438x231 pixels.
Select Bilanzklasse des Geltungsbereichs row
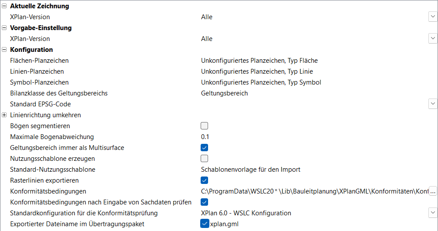coord(59,93)
